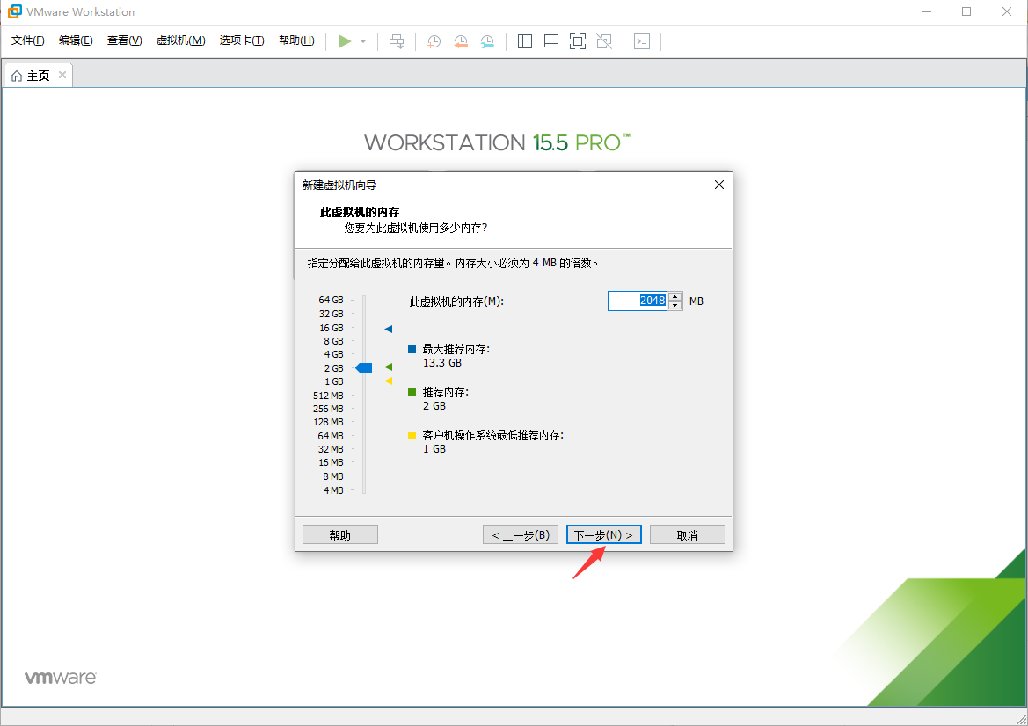Image resolution: width=1028 pixels, height=726 pixels.
Task: Go back with 上一步(B) button
Action: (521, 534)
